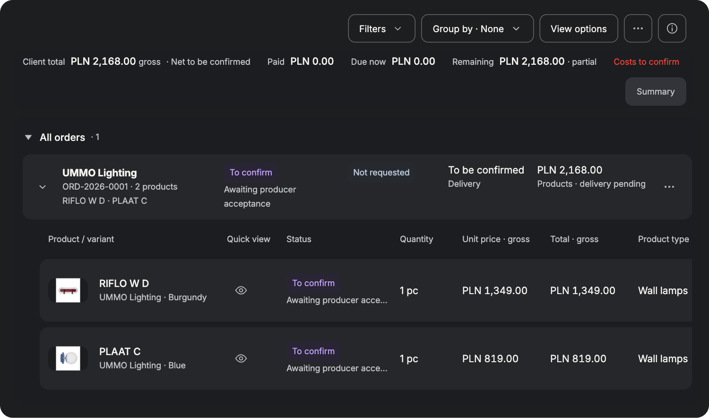Click the PLN 819.00 total gross cell

578,359
